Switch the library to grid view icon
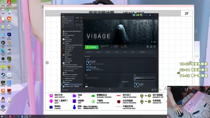 click(81, 21)
